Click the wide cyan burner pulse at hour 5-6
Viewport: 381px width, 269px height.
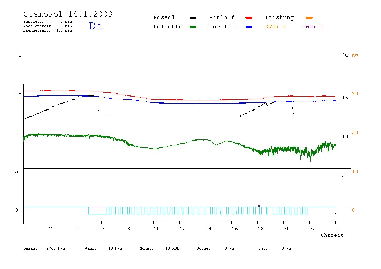pos(98,211)
